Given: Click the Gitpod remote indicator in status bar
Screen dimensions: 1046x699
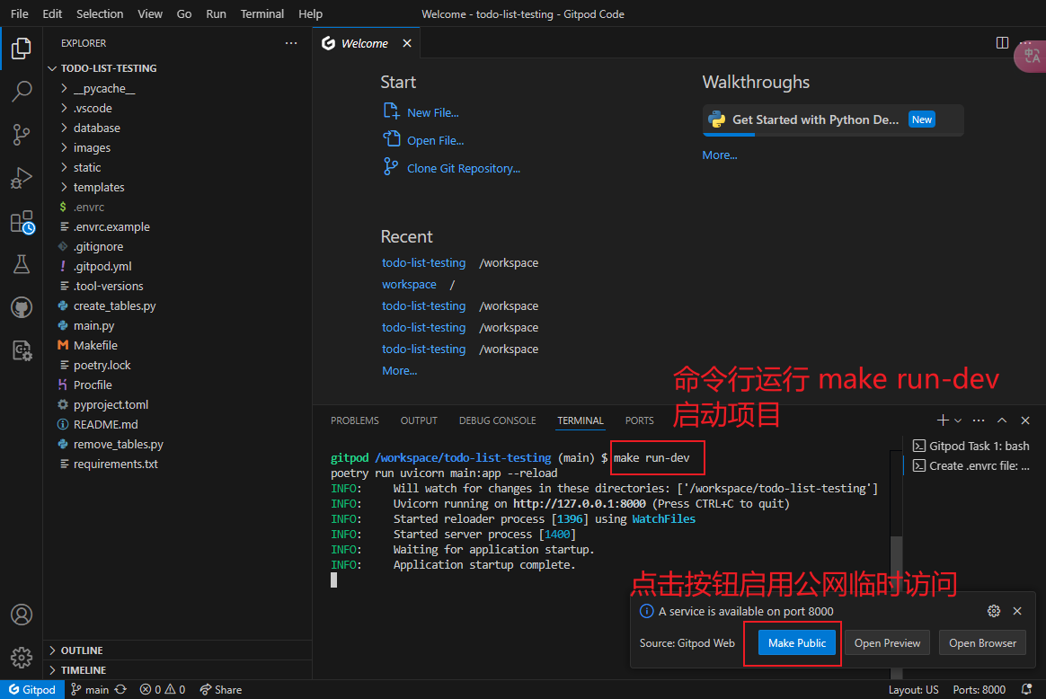Looking at the screenshot, I should pos(32,690).
